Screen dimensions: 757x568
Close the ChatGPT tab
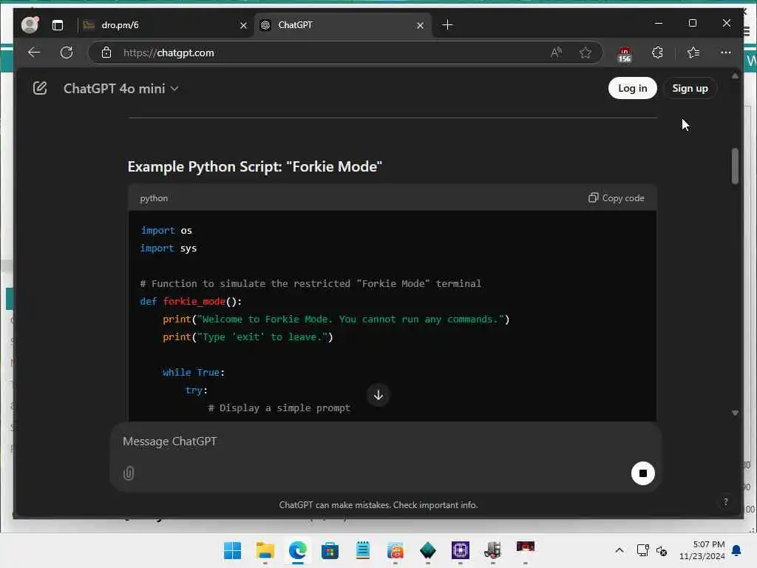click(420, 25)
